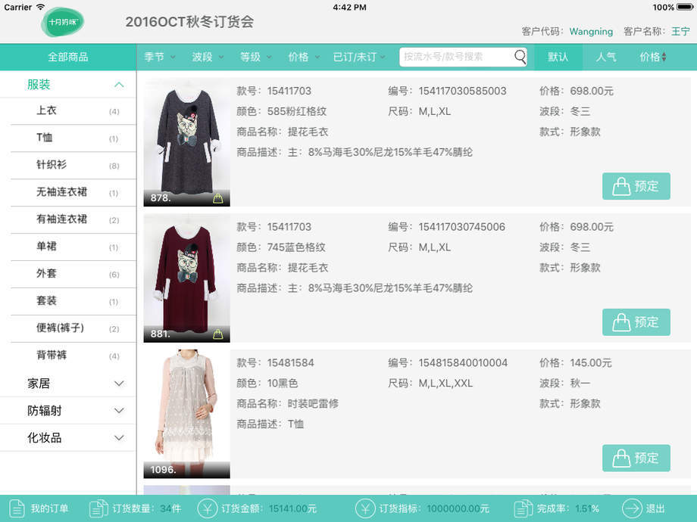
Task: Expand the 化妆品 category
Action: point(68,438)
